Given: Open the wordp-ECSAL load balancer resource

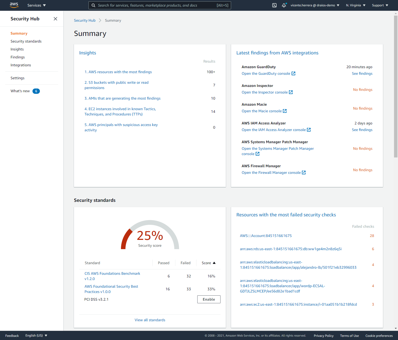Looking at the screenshot, I should (x=282, y=286).
